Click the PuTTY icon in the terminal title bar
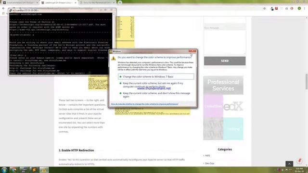This screenshot has width=308, height=173. tap(11, 10)
